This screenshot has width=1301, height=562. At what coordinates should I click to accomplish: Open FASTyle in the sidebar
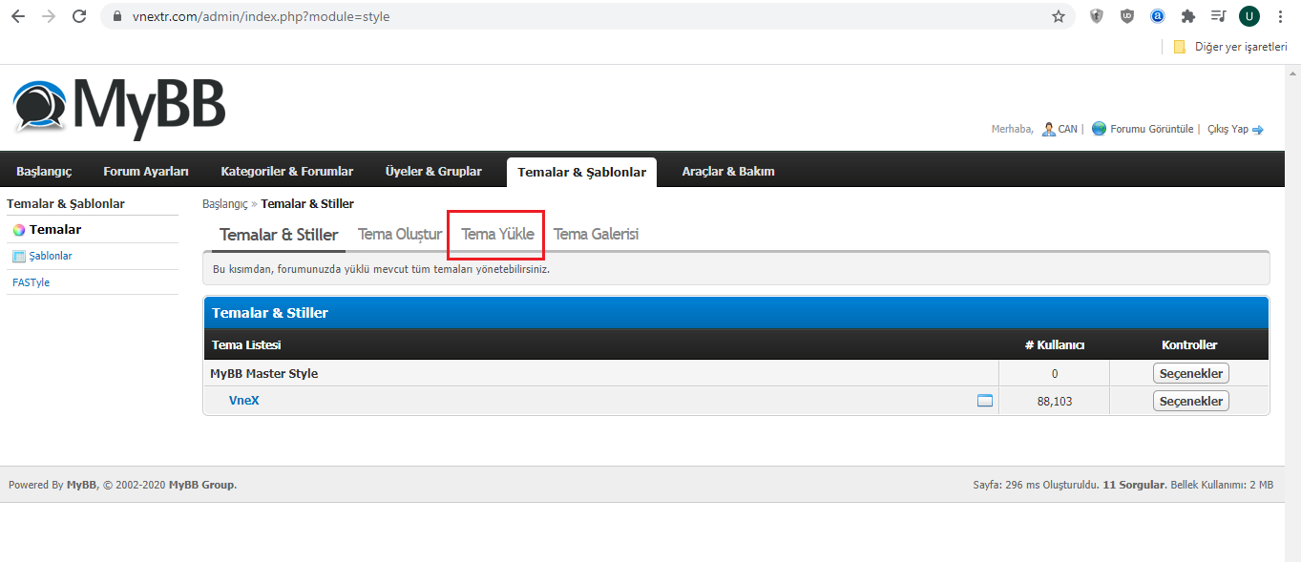pyautogui.click(x=31, y=283)
